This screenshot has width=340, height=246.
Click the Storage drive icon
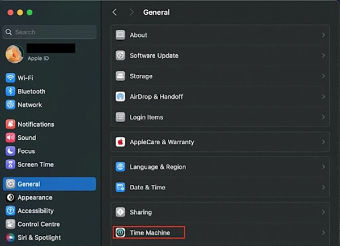(x=120, y=76)
